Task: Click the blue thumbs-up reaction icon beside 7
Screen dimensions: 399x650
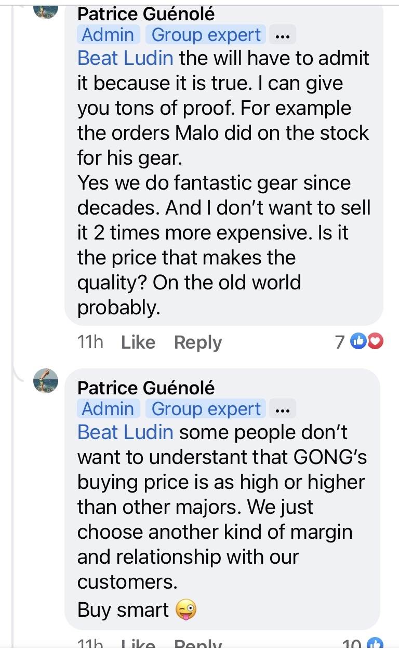Action: click(359, 341)
